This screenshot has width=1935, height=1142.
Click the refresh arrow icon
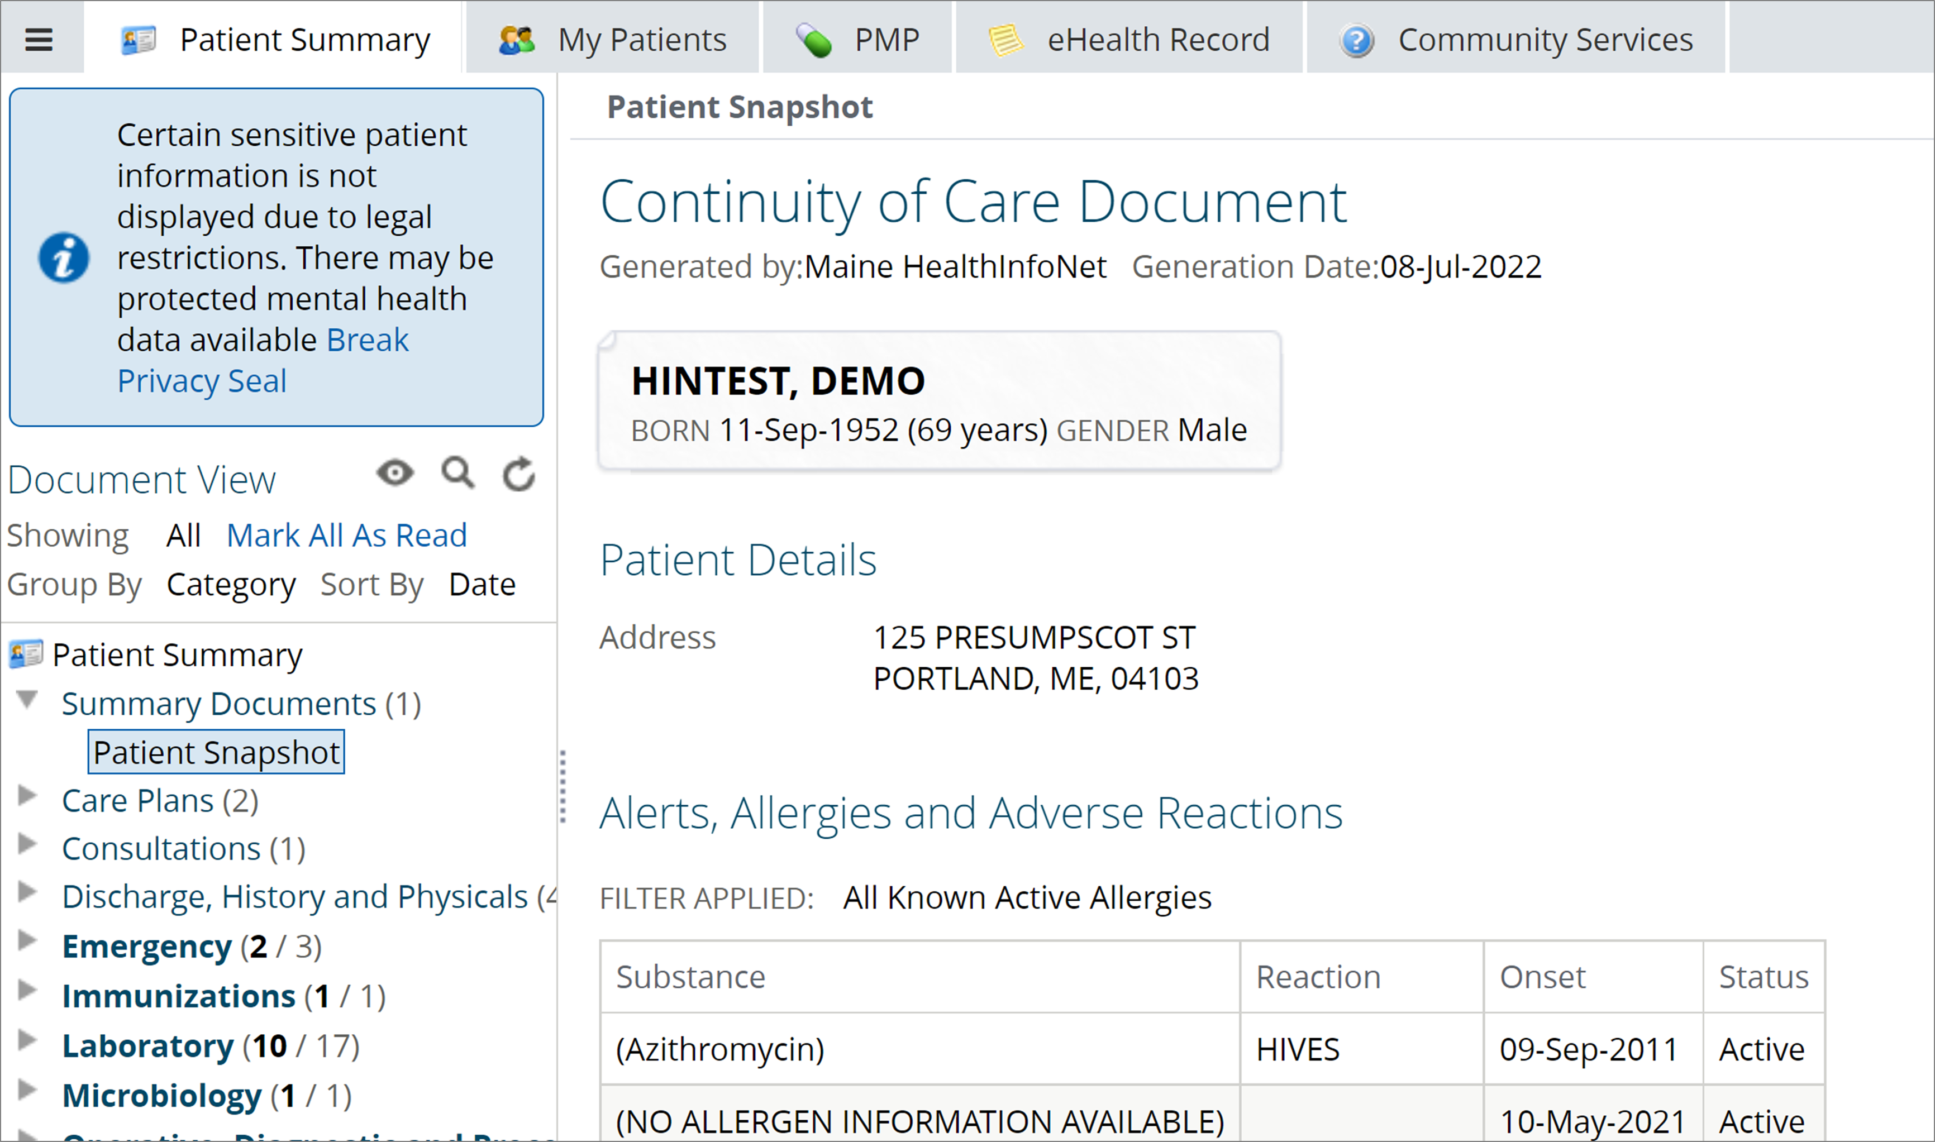click(520, 474)
